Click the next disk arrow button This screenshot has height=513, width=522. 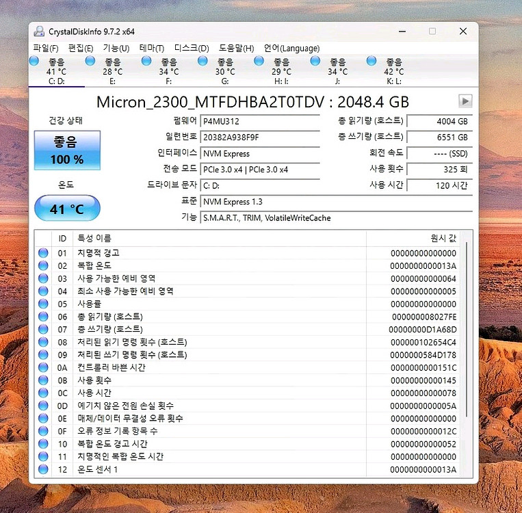(465, 101)
